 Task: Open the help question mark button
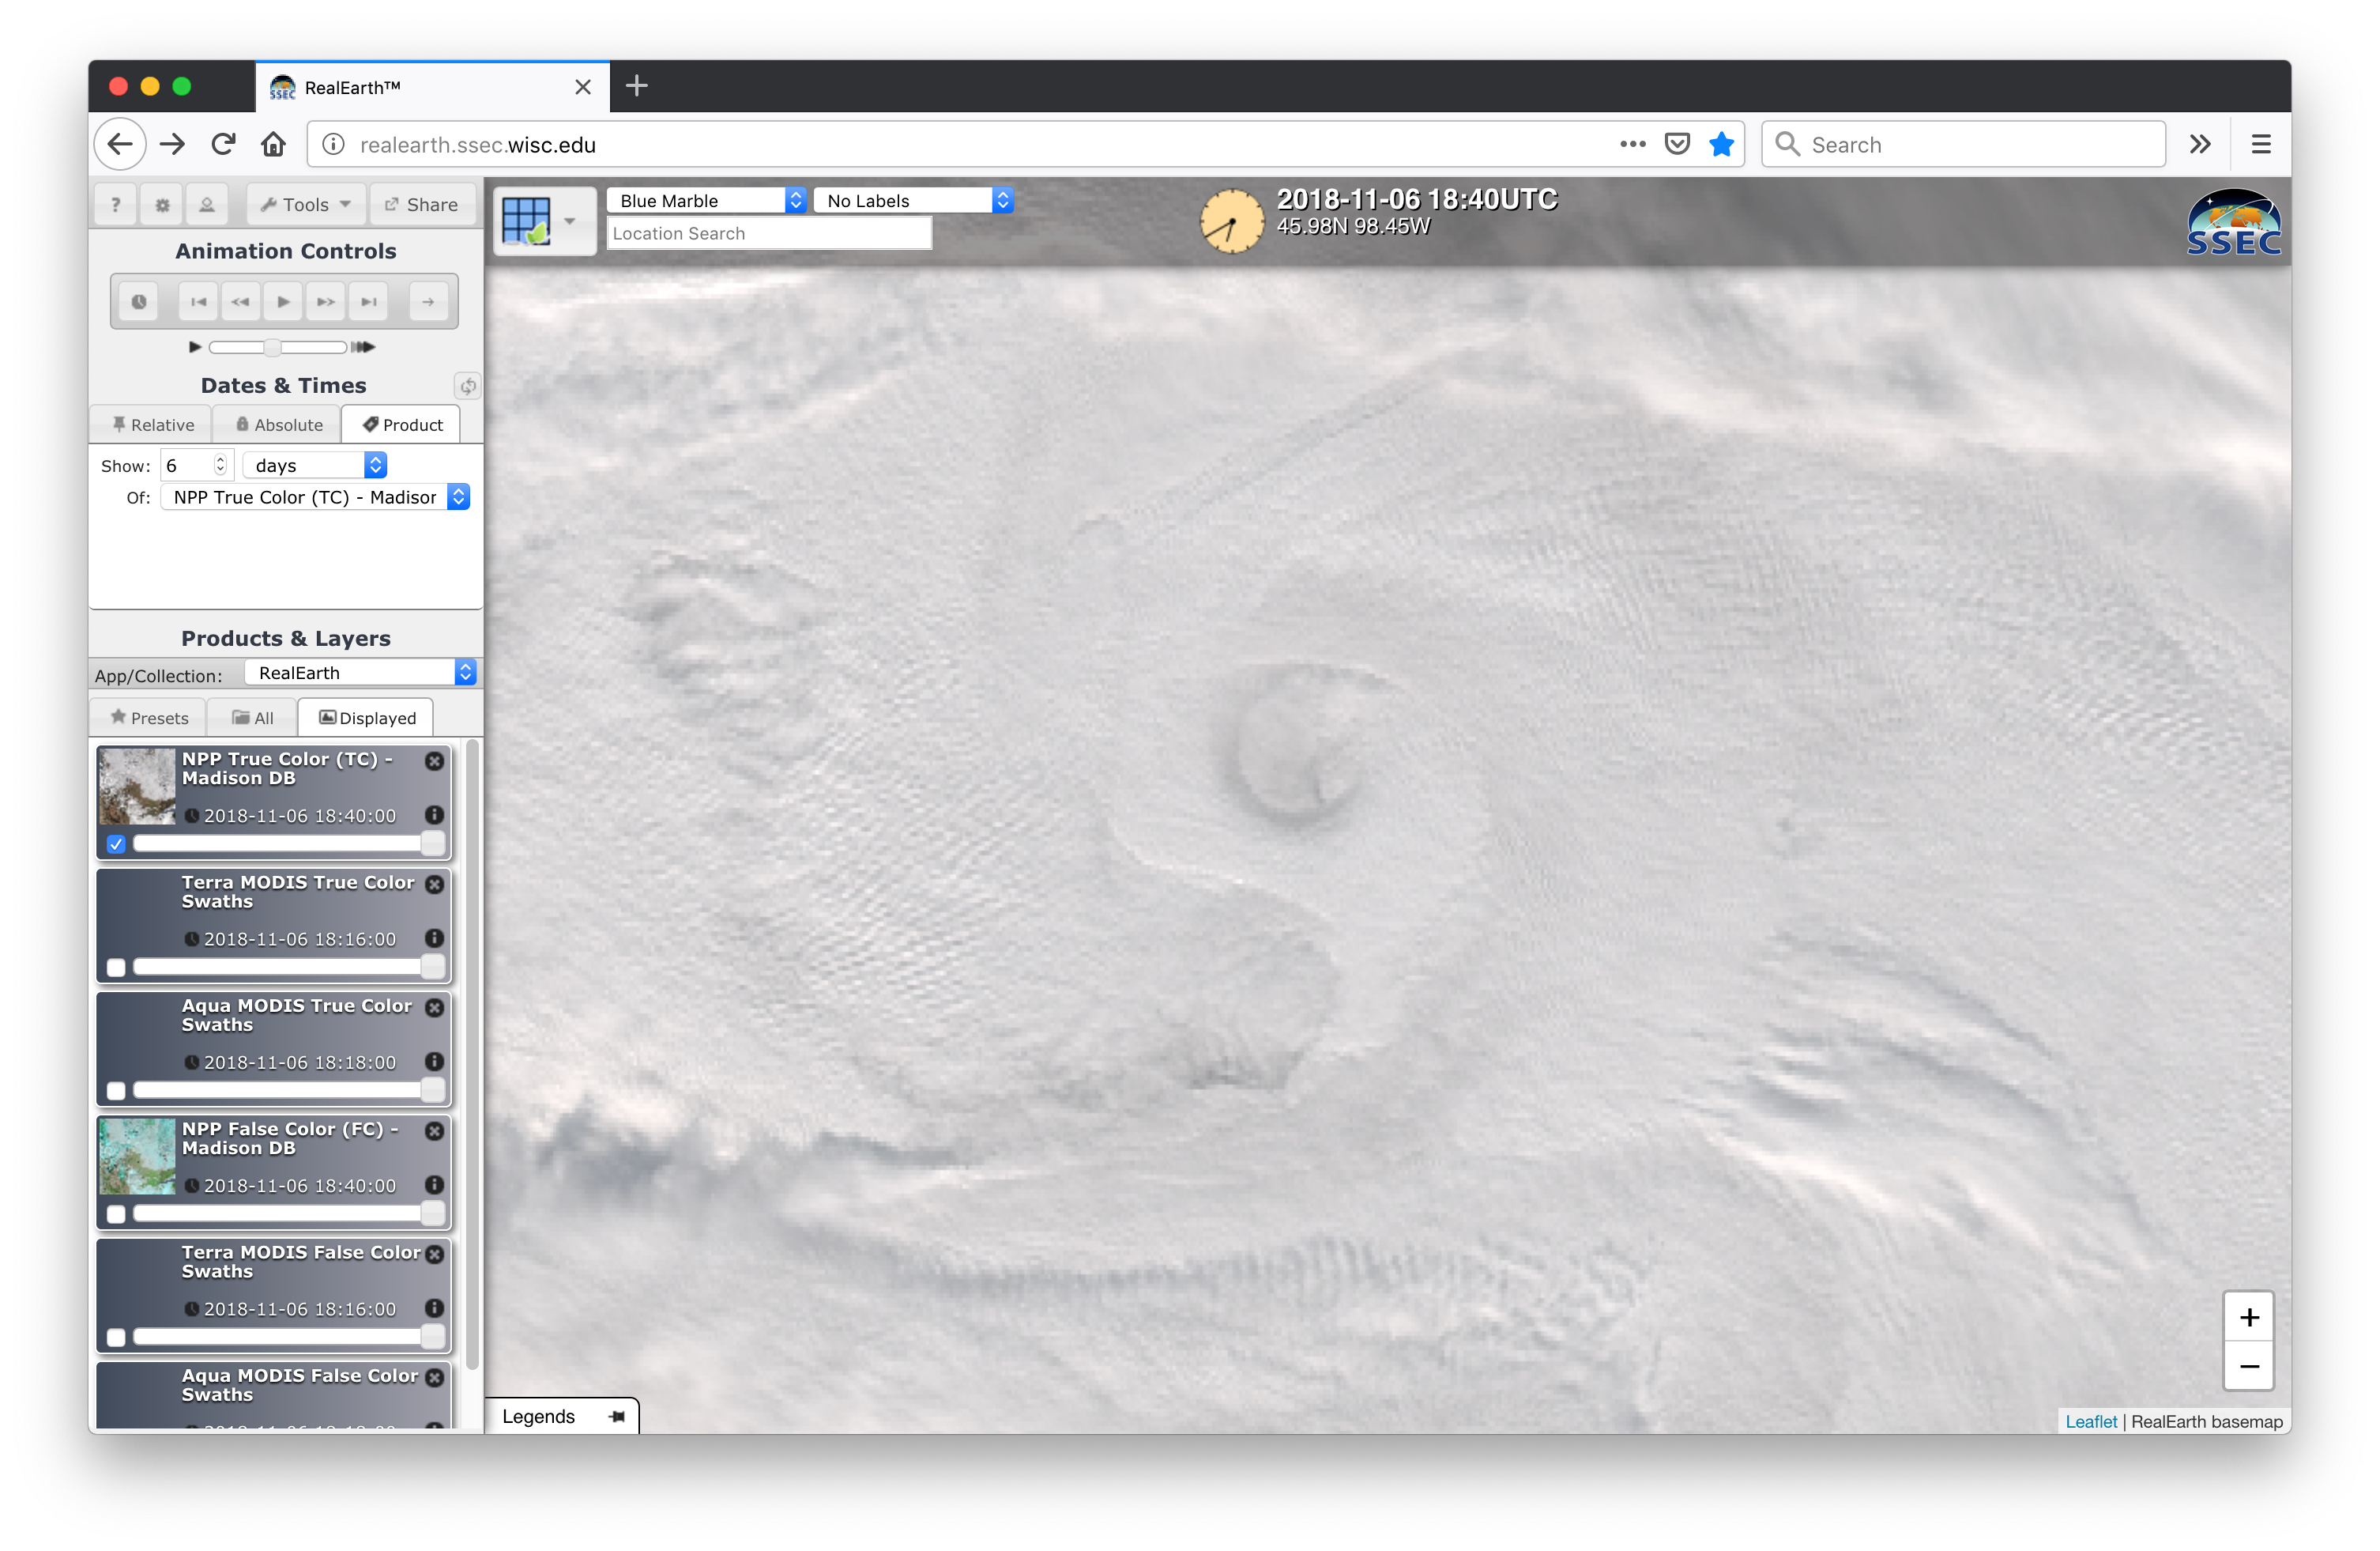[x=116, y=204]
